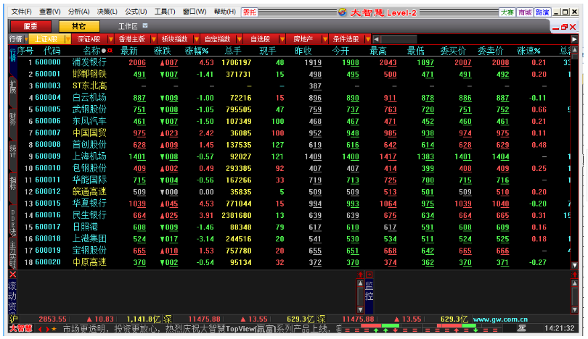Select the 财务 vertical side tab
This screenshot has width=588, height=339.
(x=13, y=119)
